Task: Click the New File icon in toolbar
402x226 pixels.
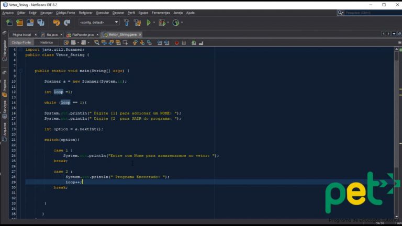Action: (9, 22)
